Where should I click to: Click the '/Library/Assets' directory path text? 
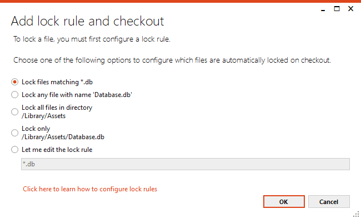pos(43,116)
